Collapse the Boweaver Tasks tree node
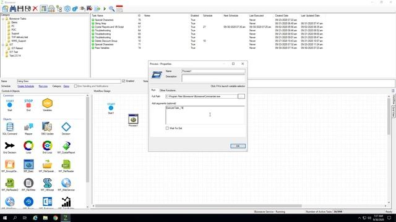Image resolution: width=396 pixels, height=222 pixels. pyautogui.click(x=2, y=18)
